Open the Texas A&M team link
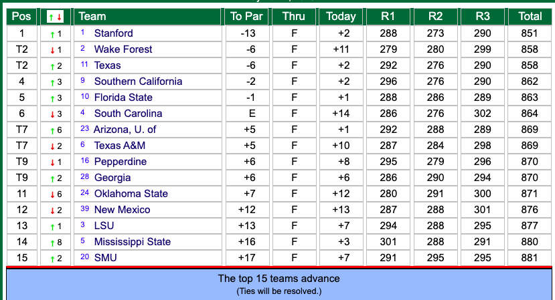This screenshot has width=555, height=300. pyautogui.click(x=120, y=146)
